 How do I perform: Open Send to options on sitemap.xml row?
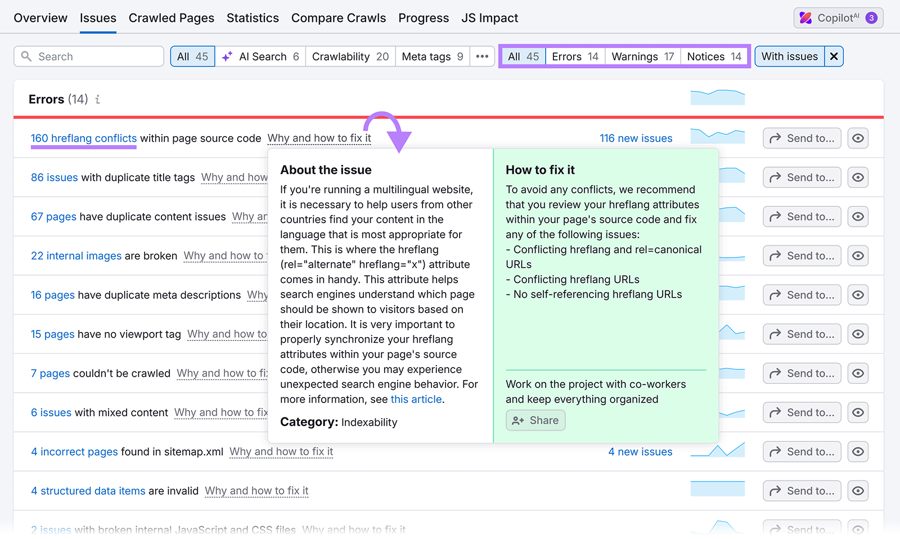click(x=801, y=451)
